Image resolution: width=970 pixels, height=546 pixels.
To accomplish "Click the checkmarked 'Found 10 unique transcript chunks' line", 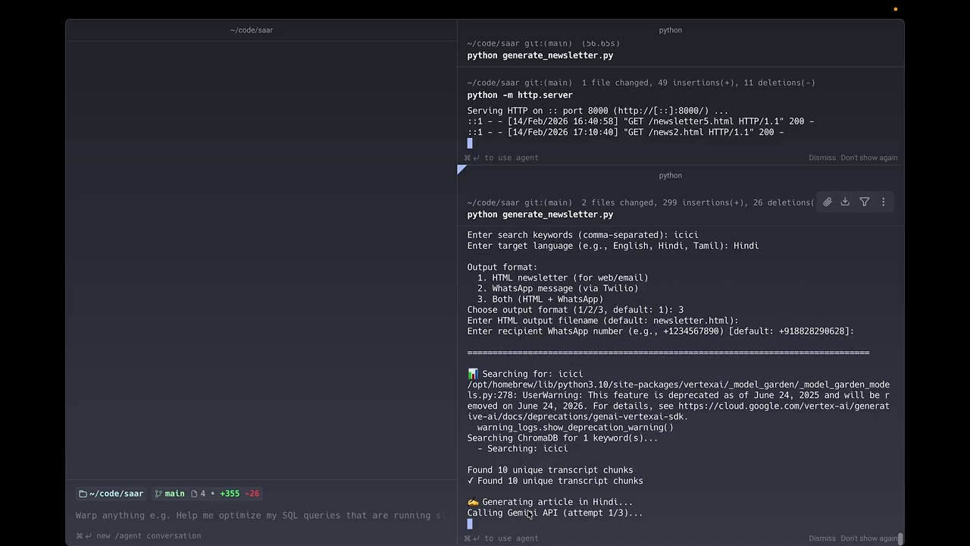I will (555, 481).
